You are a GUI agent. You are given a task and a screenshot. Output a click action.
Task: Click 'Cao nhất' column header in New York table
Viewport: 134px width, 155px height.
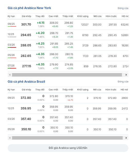pos(53,16)
